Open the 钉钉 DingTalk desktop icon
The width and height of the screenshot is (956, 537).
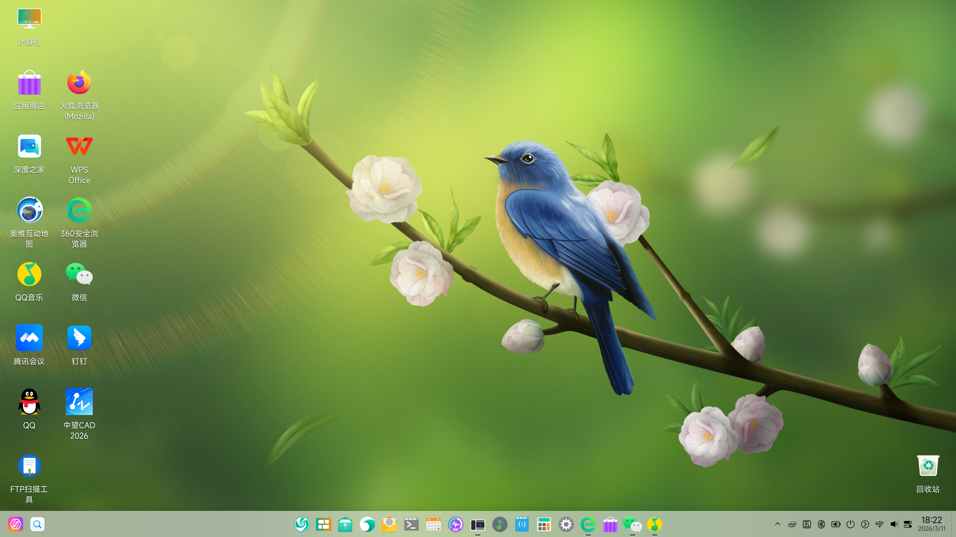point(79,338)
